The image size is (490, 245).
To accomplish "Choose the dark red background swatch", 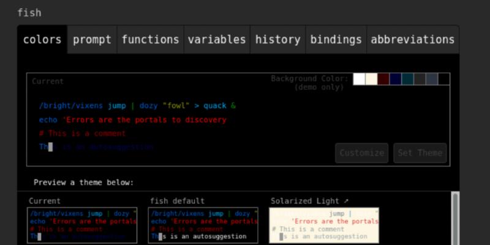I will click(383, 79).
